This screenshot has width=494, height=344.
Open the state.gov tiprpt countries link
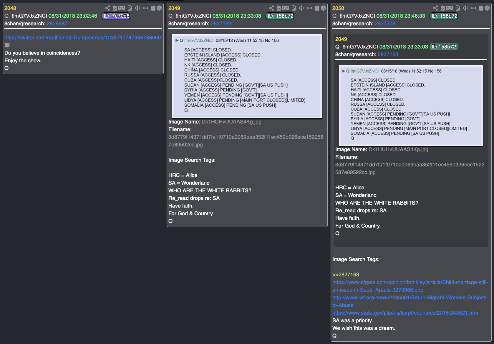tap(405, 313)
